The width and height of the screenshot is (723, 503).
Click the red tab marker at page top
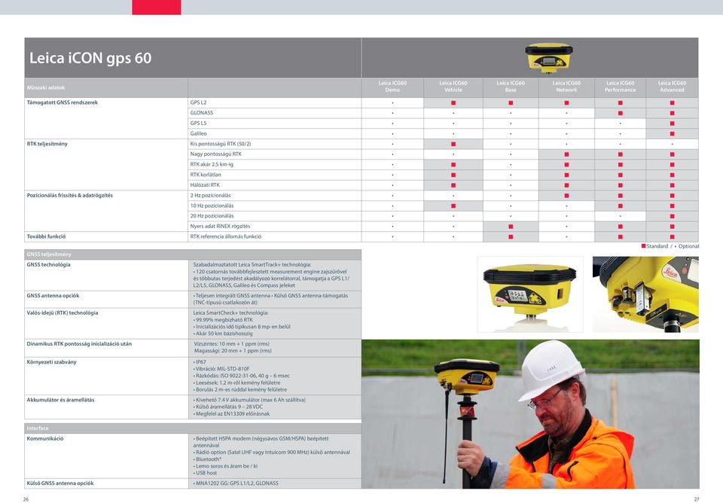click(157, 8)
